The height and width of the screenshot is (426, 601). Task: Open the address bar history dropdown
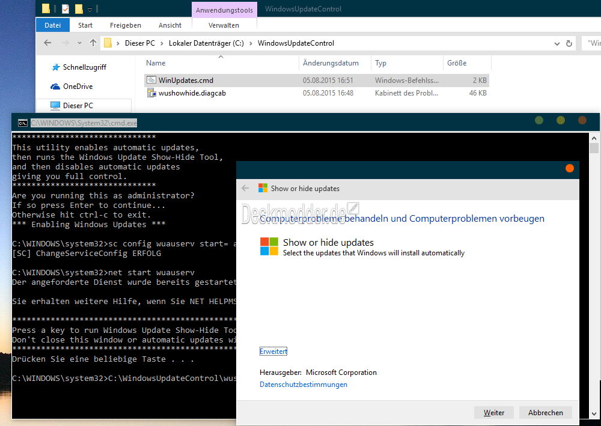[x=557, y=44]
